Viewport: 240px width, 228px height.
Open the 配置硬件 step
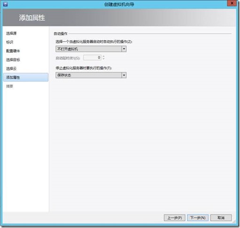point(13,51)
